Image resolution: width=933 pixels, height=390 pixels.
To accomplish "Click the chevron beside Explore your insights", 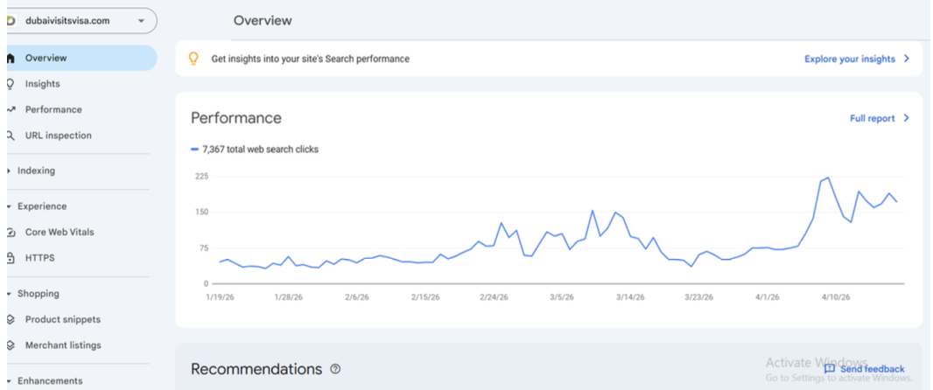I will [907, 59].
